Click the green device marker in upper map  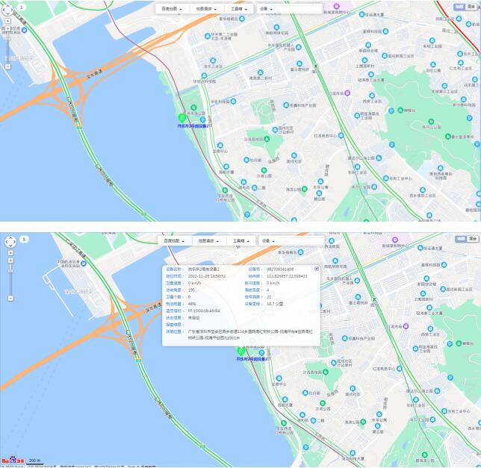181,118
